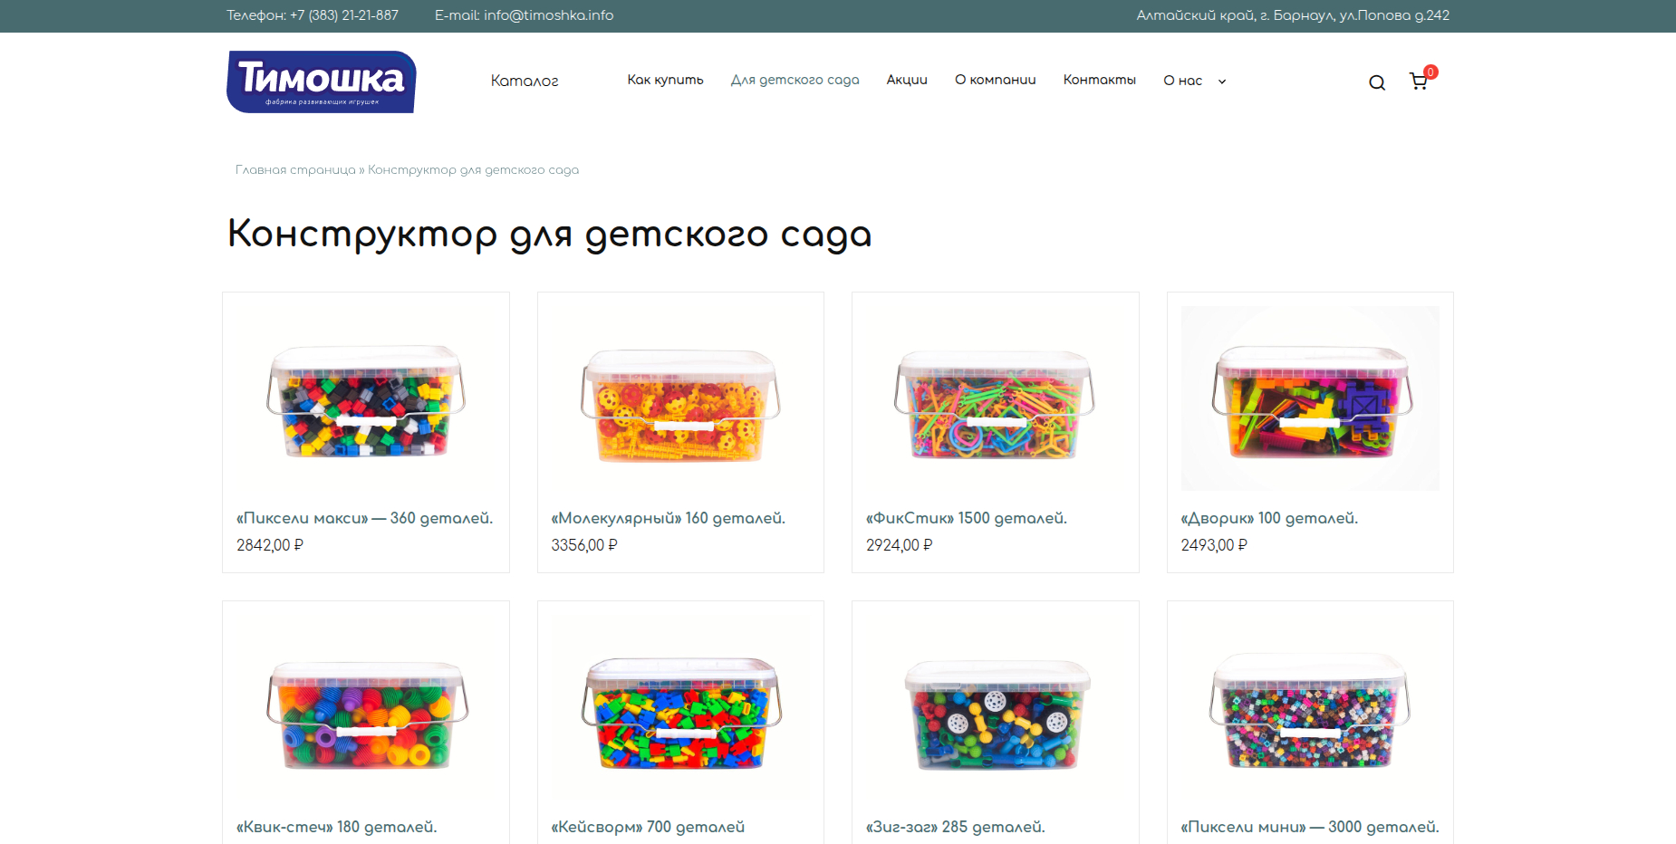This screenshot has height=844, width=1676.
Task: Open О компании page
Action: (995, 80)
